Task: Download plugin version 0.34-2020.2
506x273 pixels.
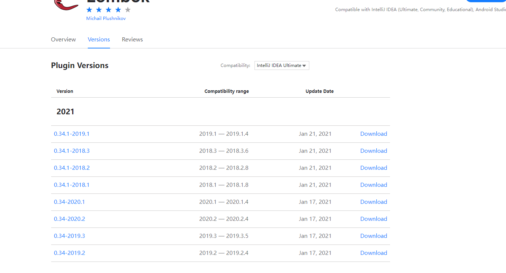Action: click(x=374, y=219)
